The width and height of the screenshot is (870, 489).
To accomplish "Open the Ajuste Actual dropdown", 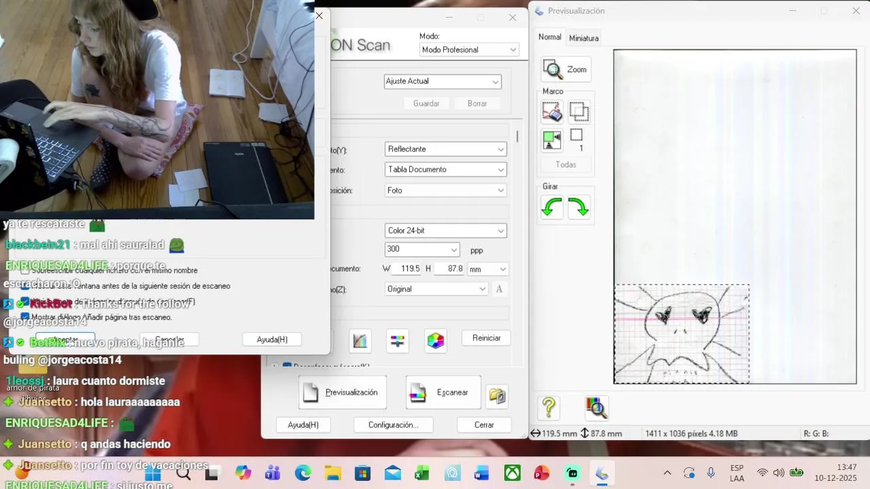I will pos(442,81).
